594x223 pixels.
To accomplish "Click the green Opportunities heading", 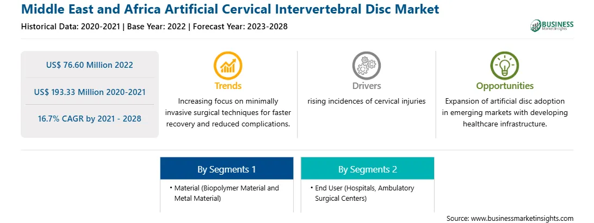I will point(505,86).
